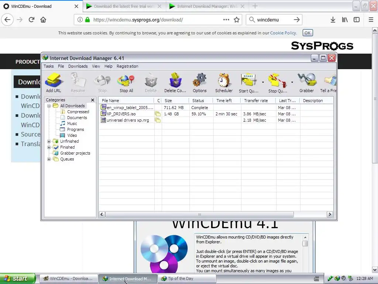The width and height of the screenshot is (378, 284).
Task: Click the Stop toolbar icon
Action: (102, 83)
